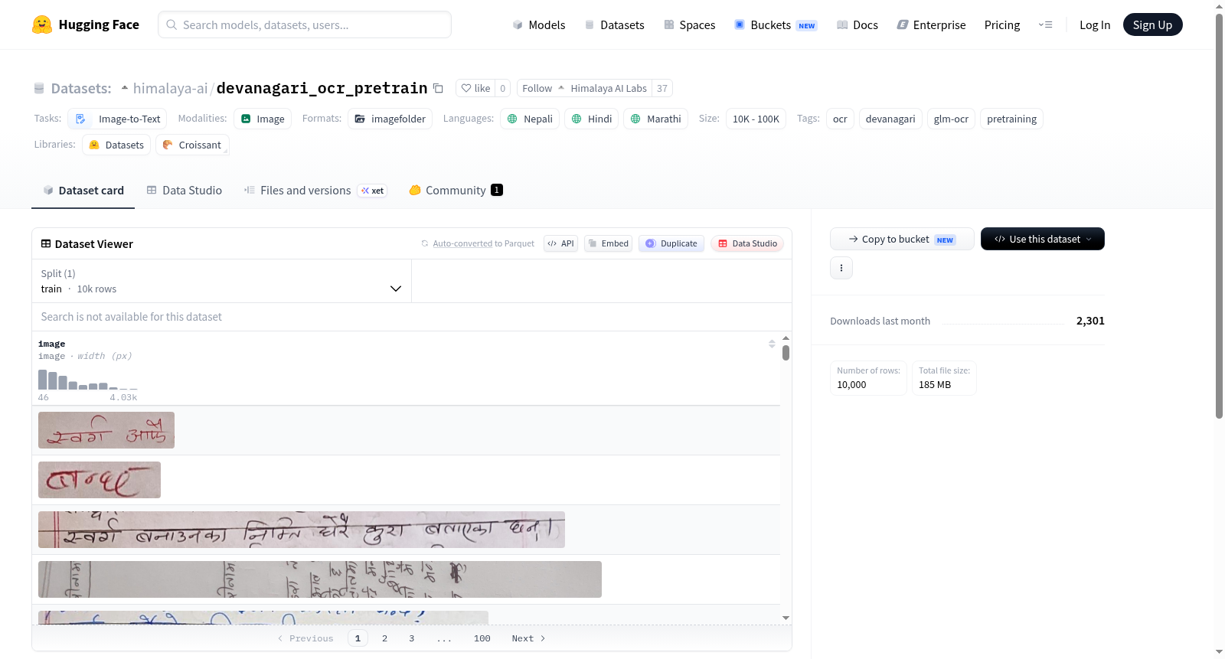The height and width of the screenshot is (659, 1225).
Task: Select the imagefolder format tag
Action: 390,119
